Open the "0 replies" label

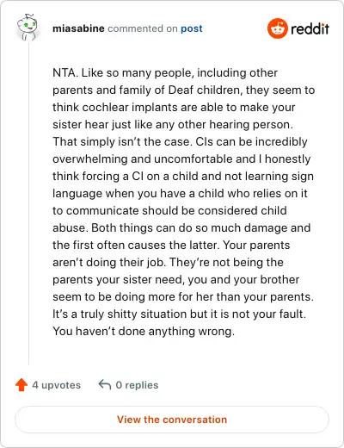pyautogui.click(x=137, y=385)
